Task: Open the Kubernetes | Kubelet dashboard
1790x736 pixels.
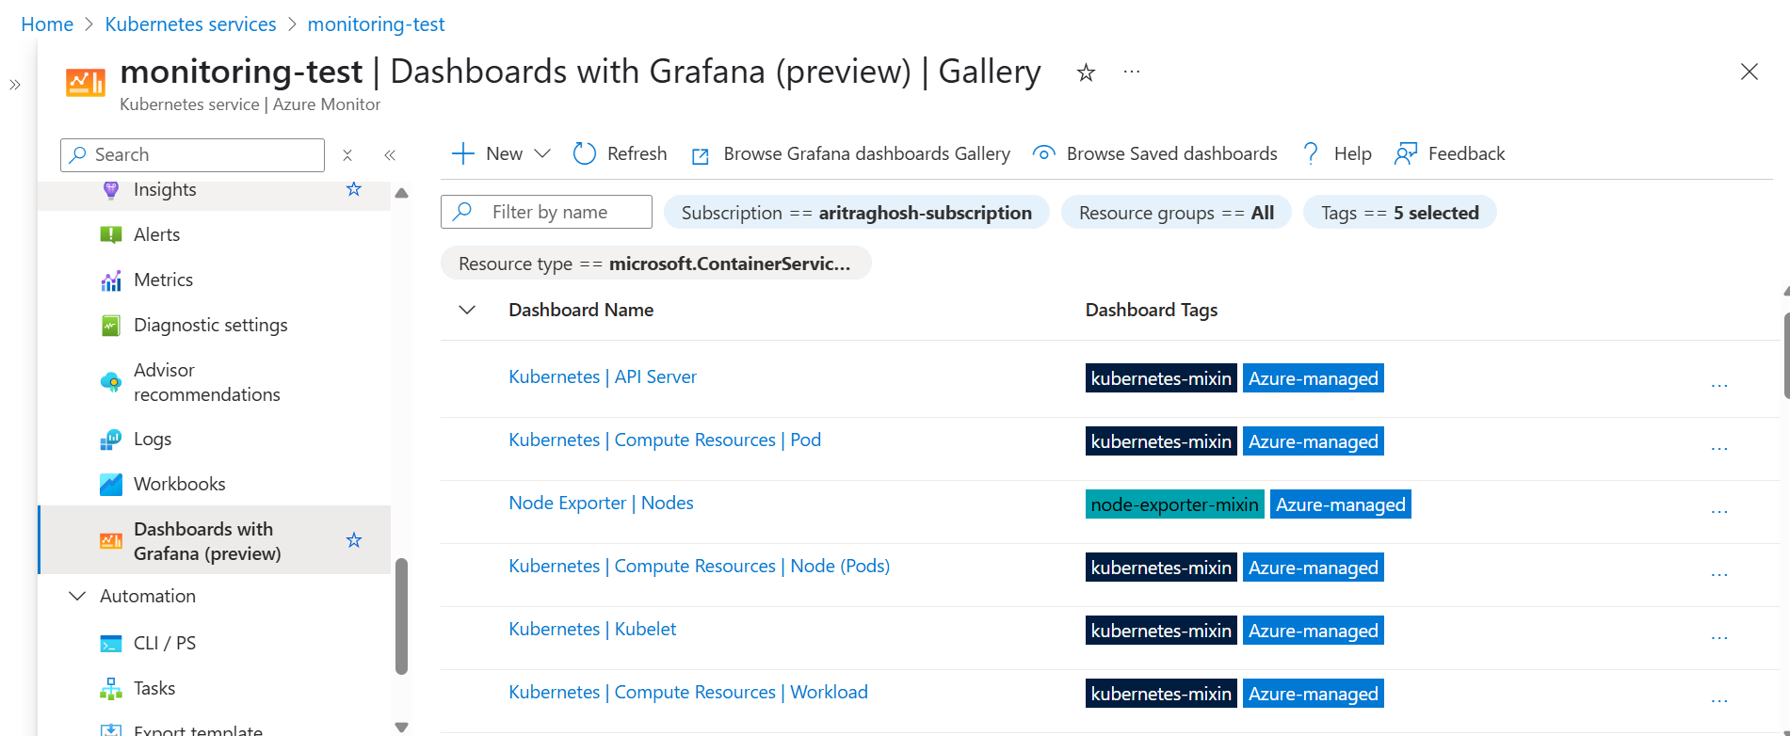Action: point(592,629)
